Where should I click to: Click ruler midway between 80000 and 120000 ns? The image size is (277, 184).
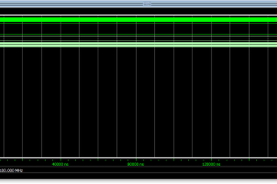point(174,164)
